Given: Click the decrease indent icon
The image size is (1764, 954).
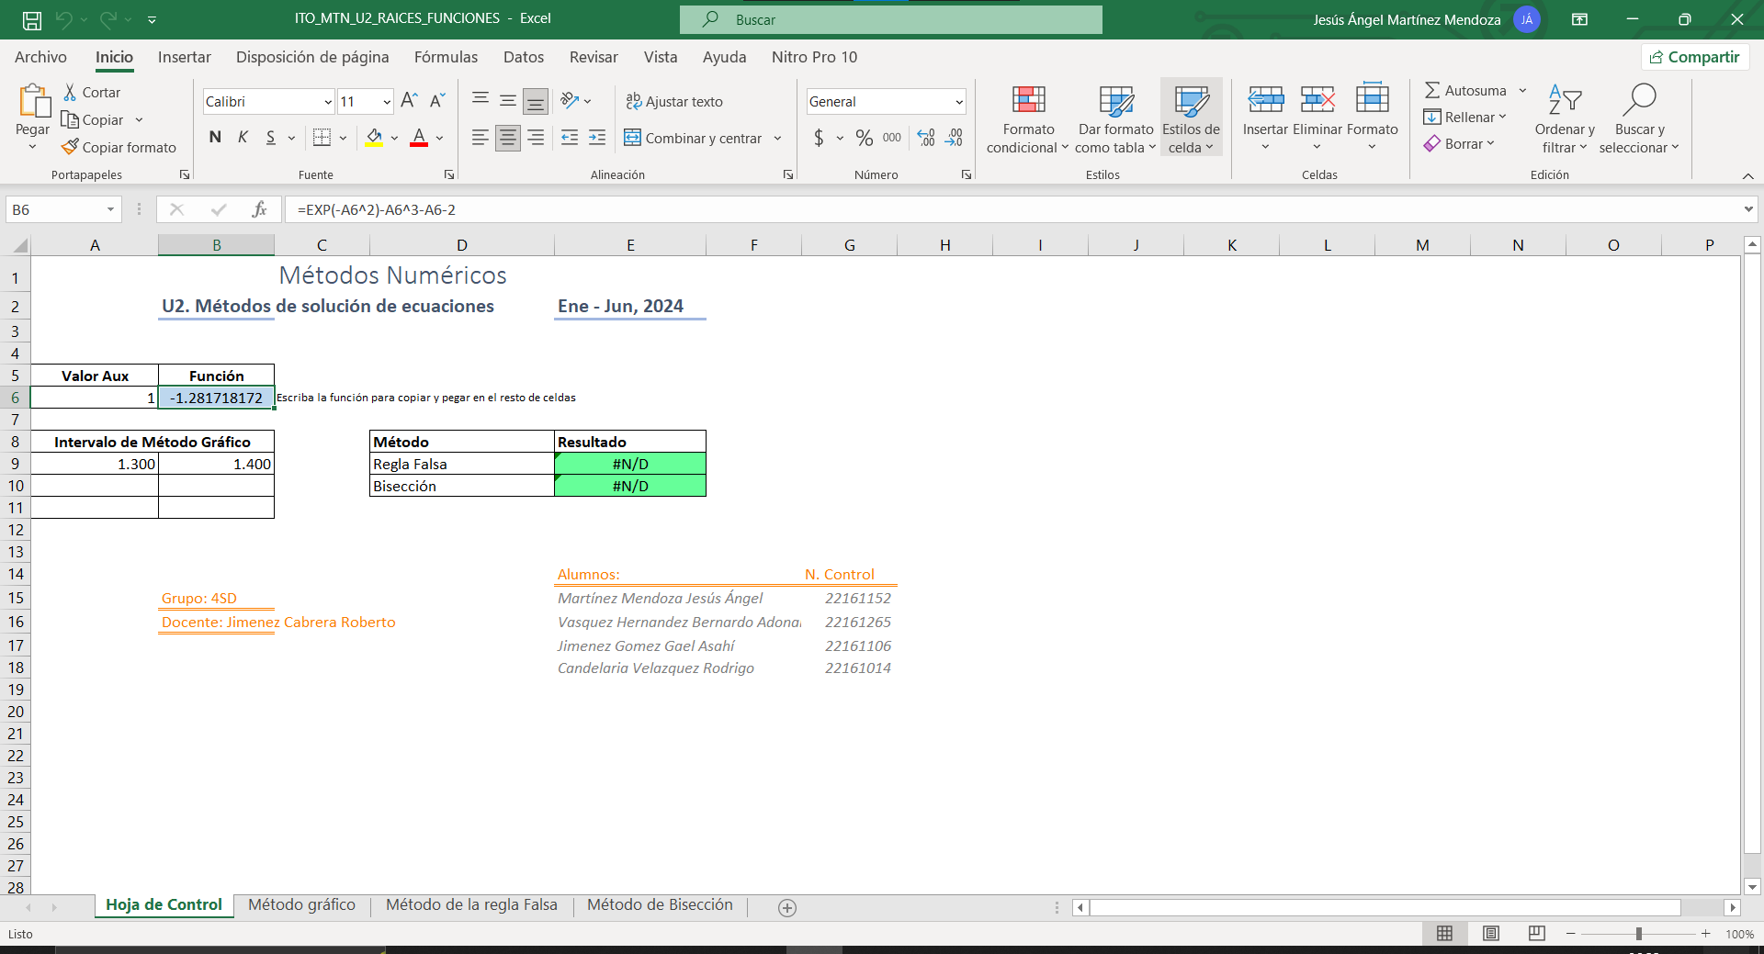Looking at the screenshot, I should click(x=570, y=138).
